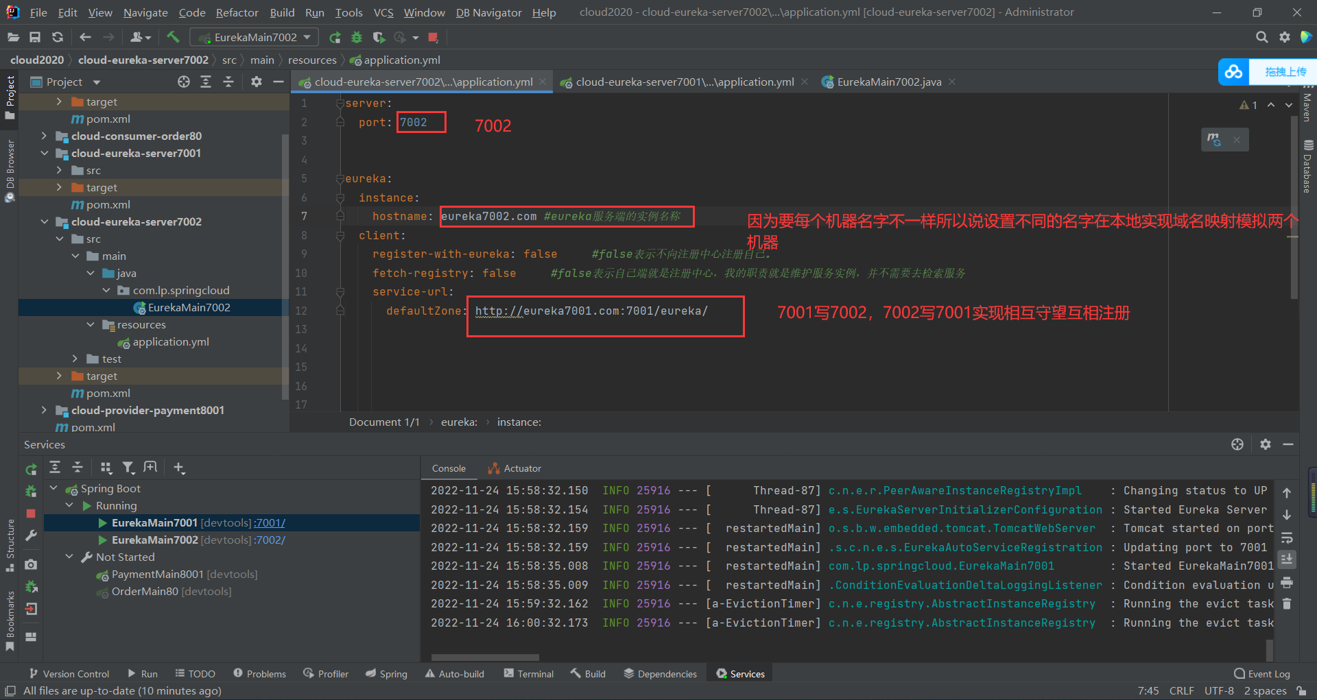
Task: Click the Debug bug icon in main toolbar
Action: click(357, 37)
